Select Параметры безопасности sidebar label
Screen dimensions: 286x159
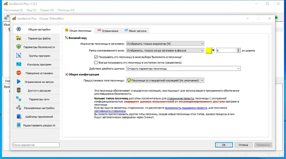(39, 47)
